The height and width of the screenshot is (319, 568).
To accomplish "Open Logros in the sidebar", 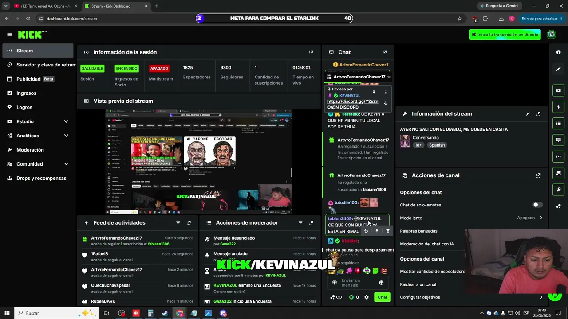I will (38, 107).
